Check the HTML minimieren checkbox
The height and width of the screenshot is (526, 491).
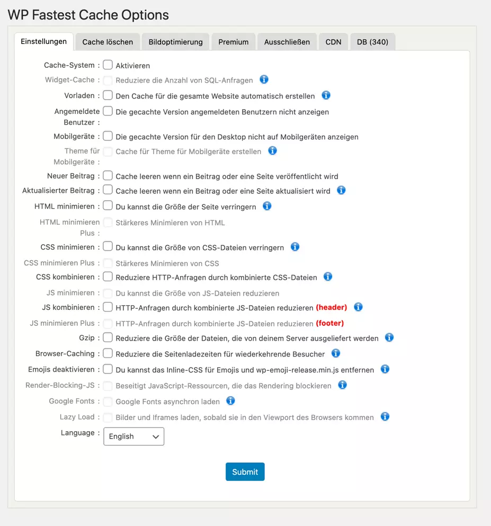[108, 206]
